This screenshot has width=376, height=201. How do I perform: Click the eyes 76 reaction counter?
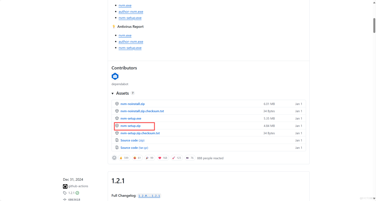(190, 158)
